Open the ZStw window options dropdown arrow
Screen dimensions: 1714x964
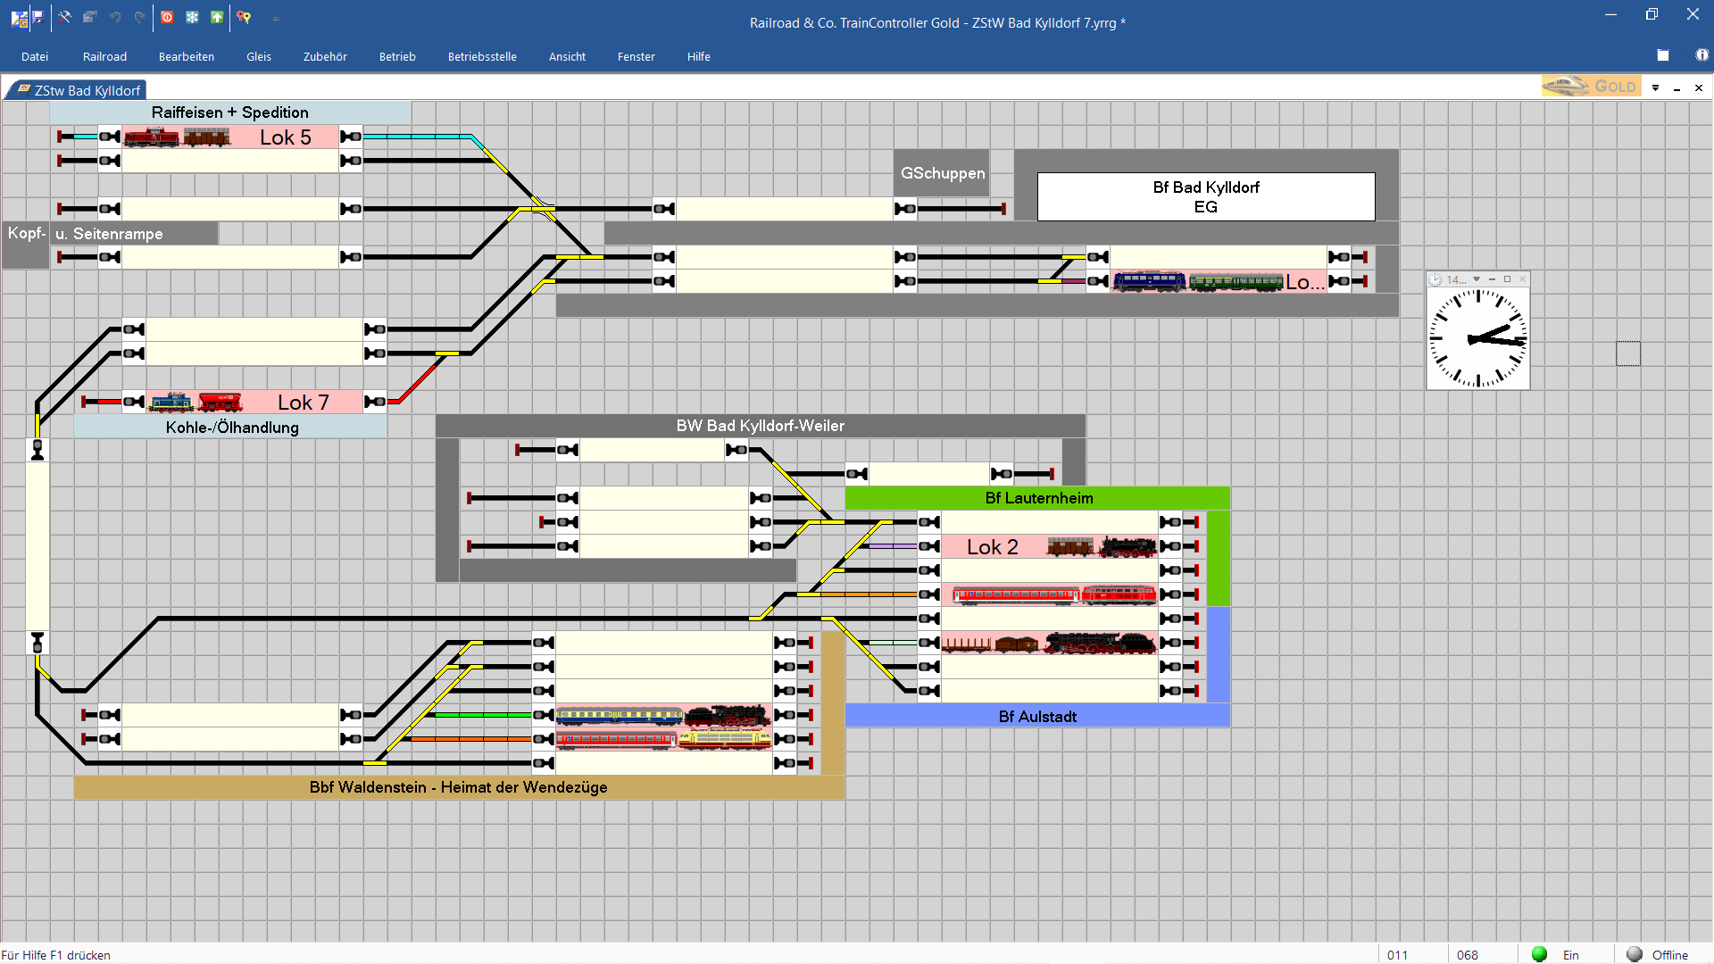click(1655, 87)
